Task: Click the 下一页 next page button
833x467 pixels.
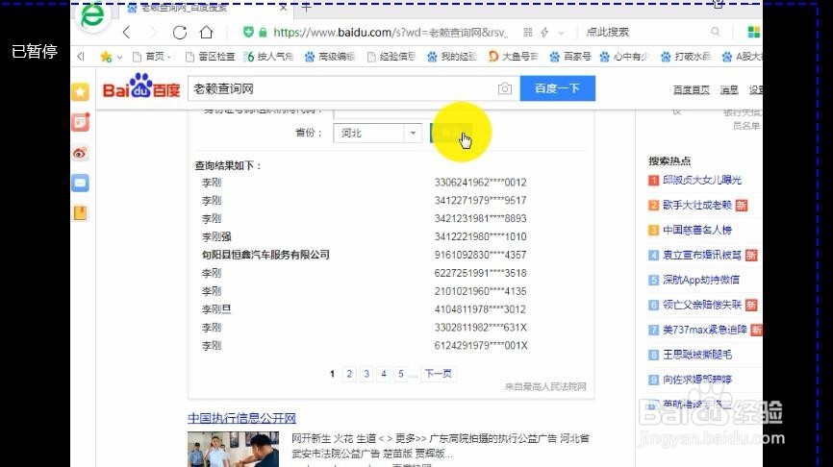Action: 439,374
